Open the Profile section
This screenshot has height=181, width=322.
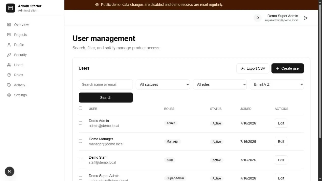click(x=32, y=45)
